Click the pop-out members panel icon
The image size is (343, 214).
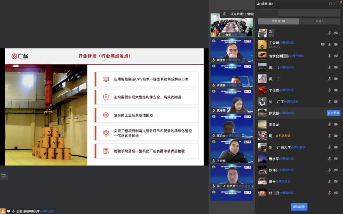pyautogui.click(x=331, y=3)
